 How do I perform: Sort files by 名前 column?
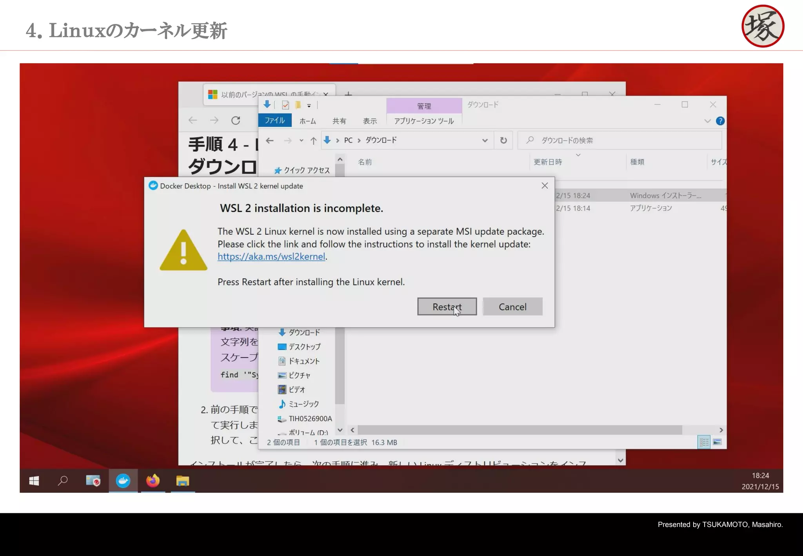[x=365, y=162]
